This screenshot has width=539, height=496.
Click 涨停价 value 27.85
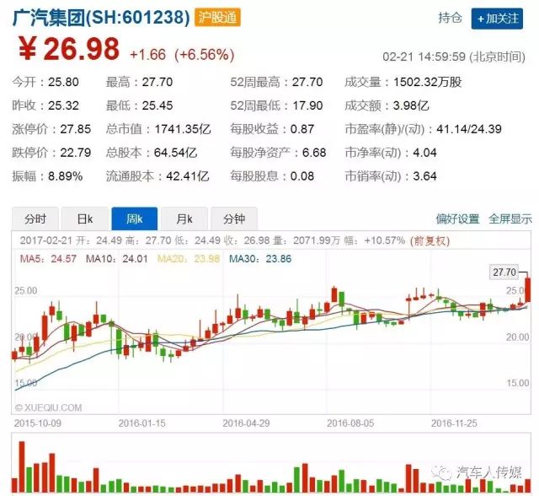(75, 129)
